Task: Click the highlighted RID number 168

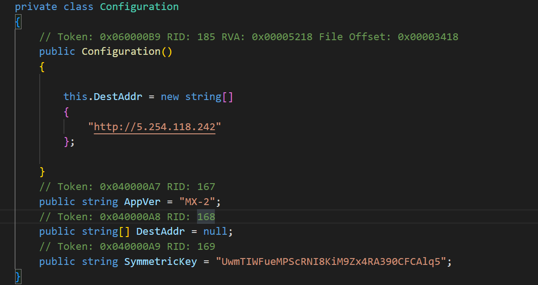Action: coord(206,216)
